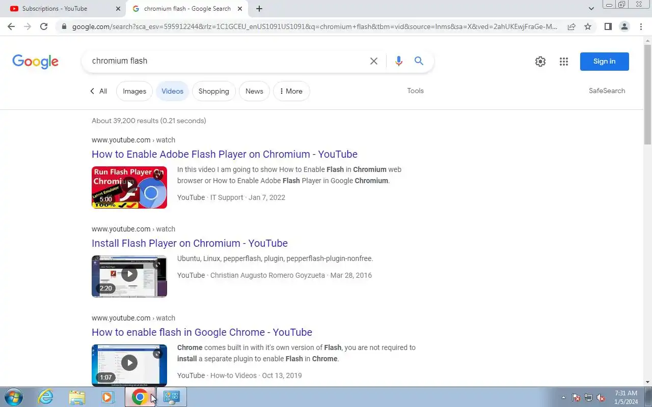Viewport: 652px width, 407px height.
Task: Open Google quick settings gear
Action: [x=540, y=62]
